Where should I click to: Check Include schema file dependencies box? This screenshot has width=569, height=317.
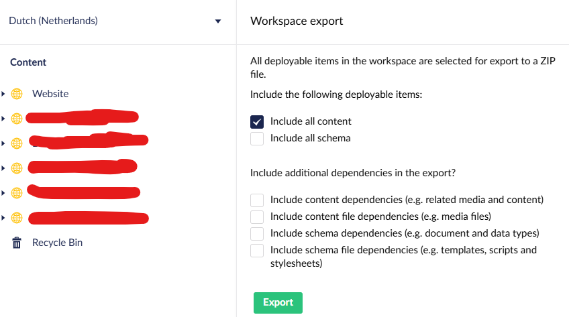[257, 250]
